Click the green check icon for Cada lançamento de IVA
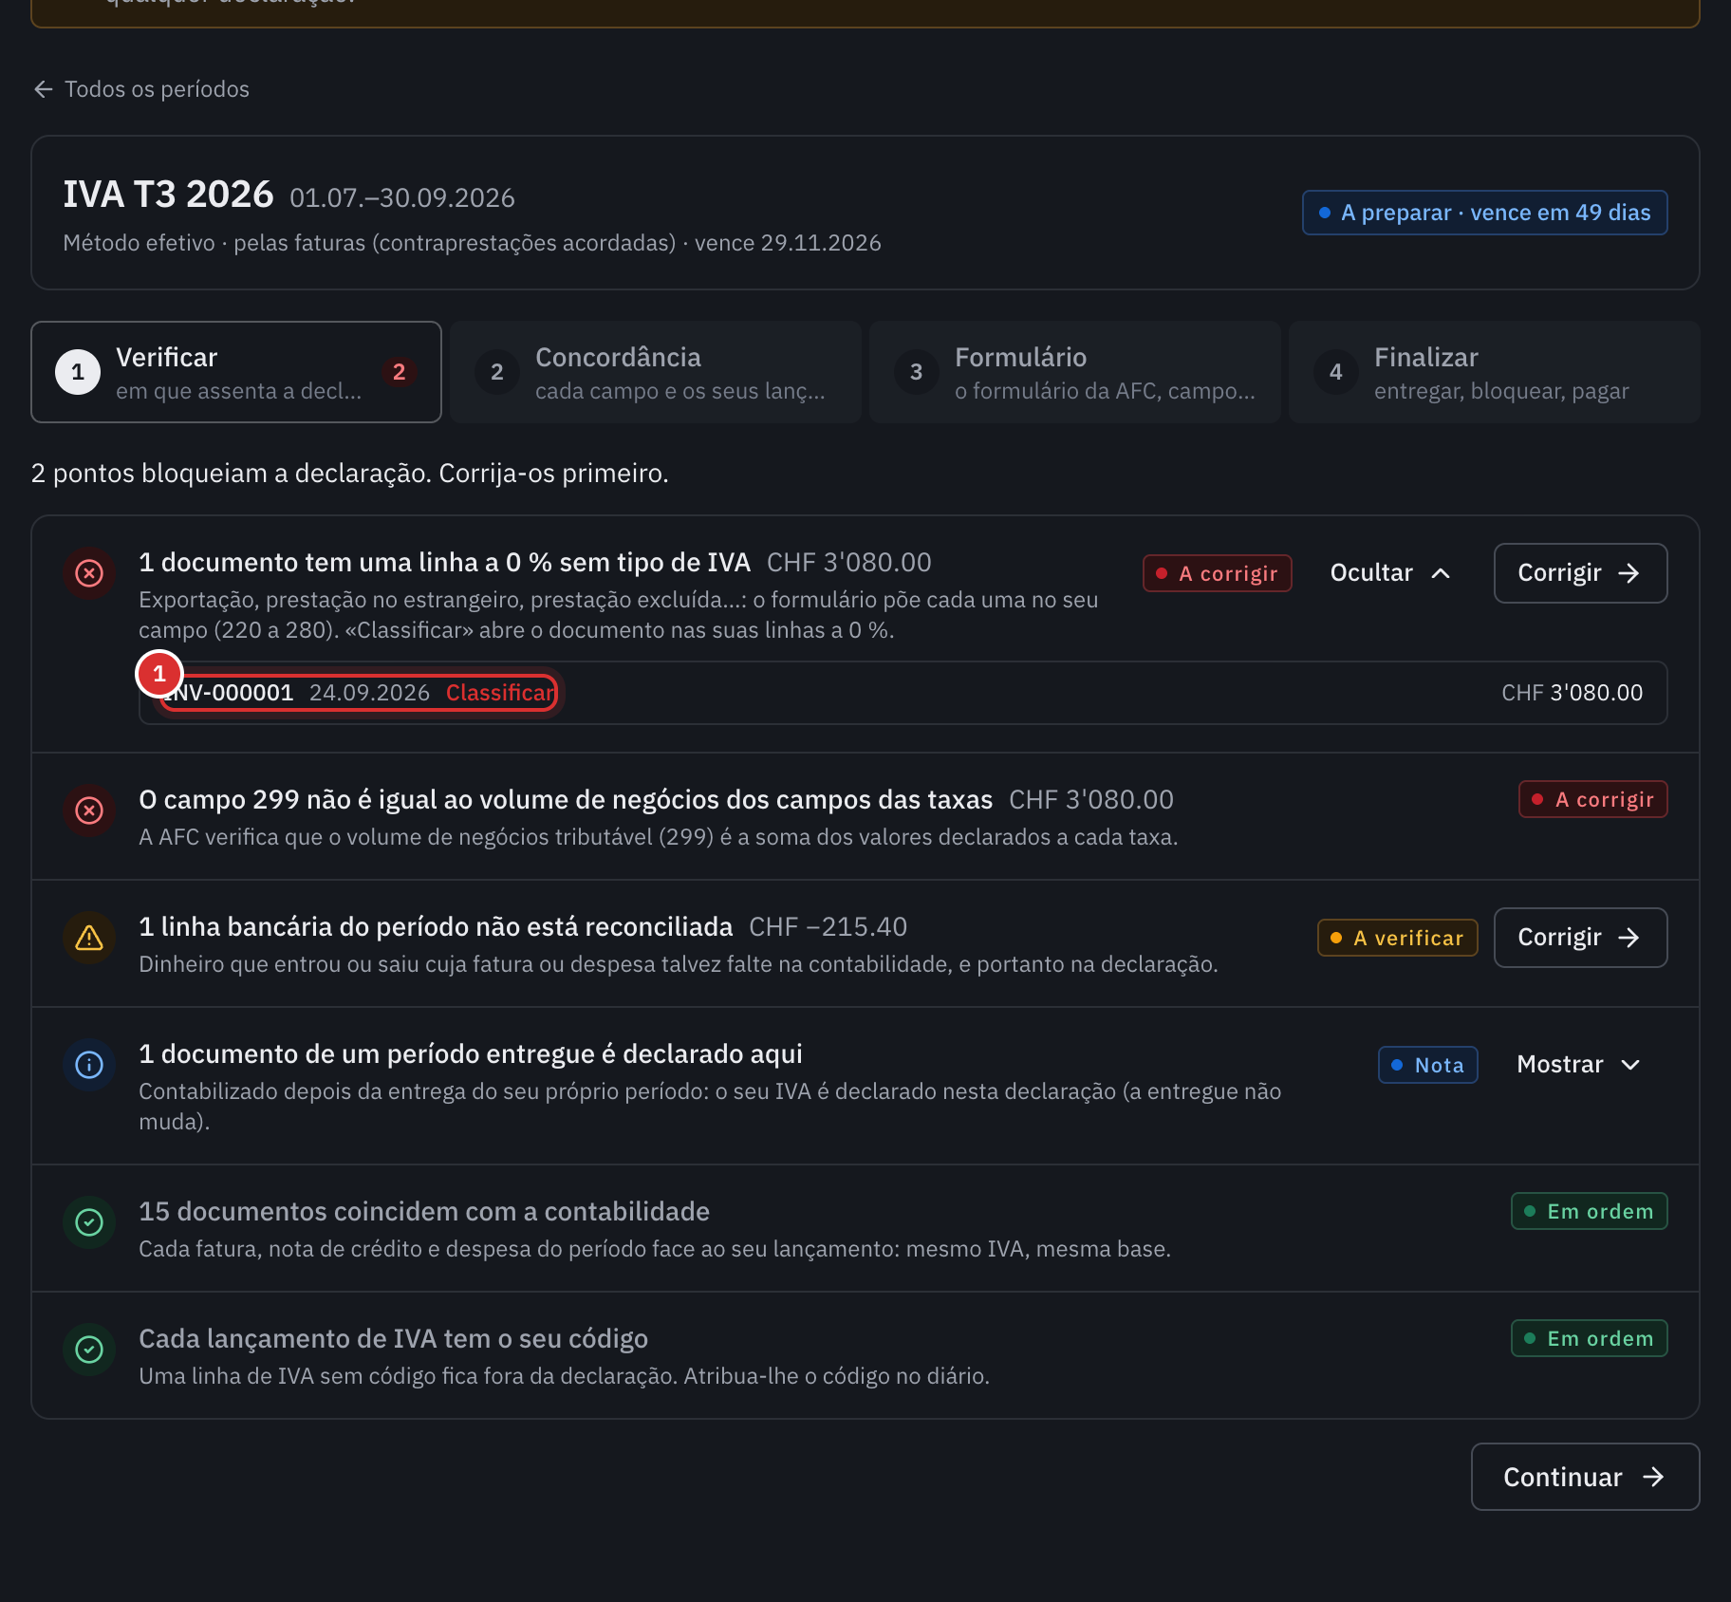 [x=89, y=1350]
